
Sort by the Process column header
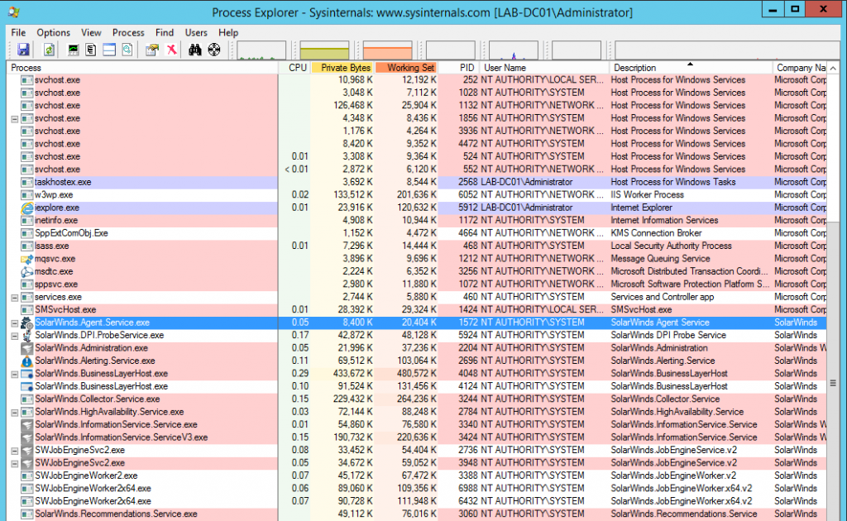[142, 68]
